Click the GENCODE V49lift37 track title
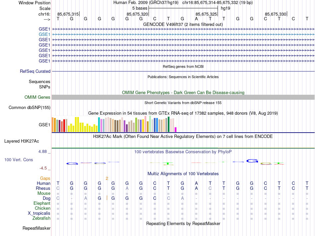This screenshot has height=236, width=315. click(x=183, y=25)
